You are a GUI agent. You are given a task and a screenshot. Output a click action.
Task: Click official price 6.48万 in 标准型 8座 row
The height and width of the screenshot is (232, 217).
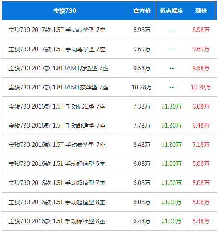pos(142,221)
